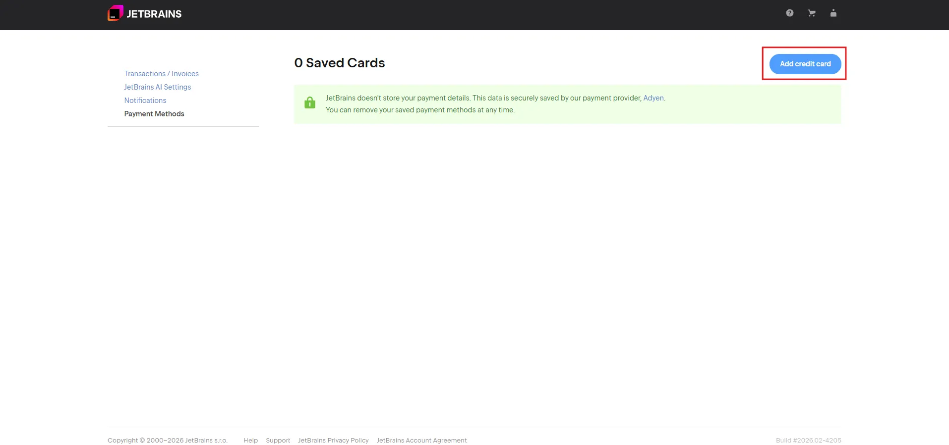Image resolution: width=949 pixels, height=445 pixels.
Task: Click the Build #2026.02-4205 text
Action: click(809, 440)
